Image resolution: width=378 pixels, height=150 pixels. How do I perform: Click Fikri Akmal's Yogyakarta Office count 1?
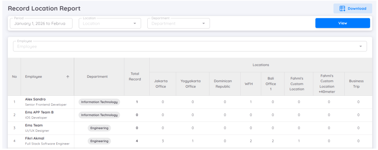click(193, 141)
